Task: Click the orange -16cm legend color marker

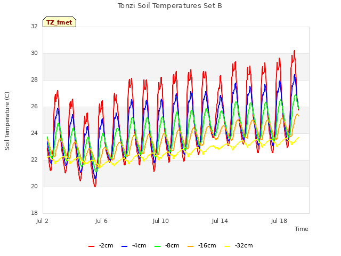Action: click(191, 246)
